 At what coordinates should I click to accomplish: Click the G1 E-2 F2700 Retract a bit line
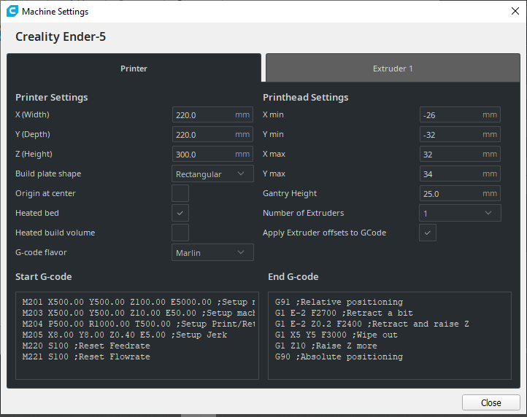pyautogui.click(x=344, y=313)
